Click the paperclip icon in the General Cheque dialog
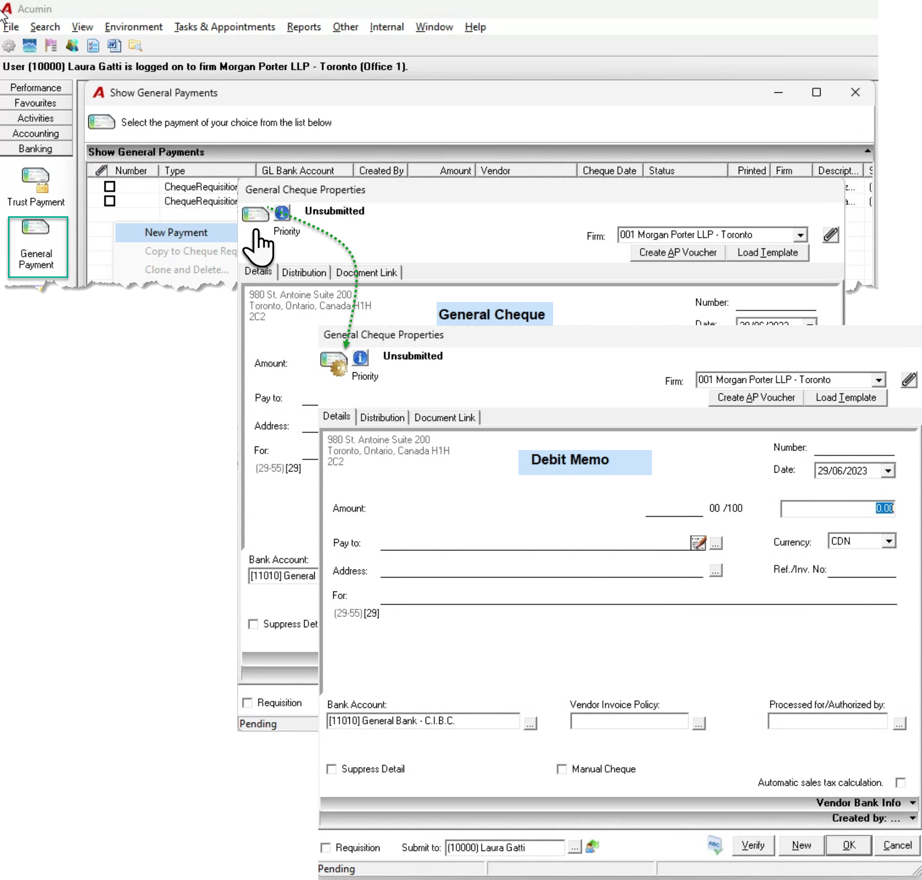 (x=831, y=235)
